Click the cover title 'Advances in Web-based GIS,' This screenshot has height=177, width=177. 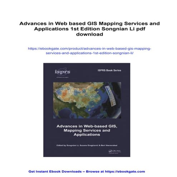pos(87,126)
